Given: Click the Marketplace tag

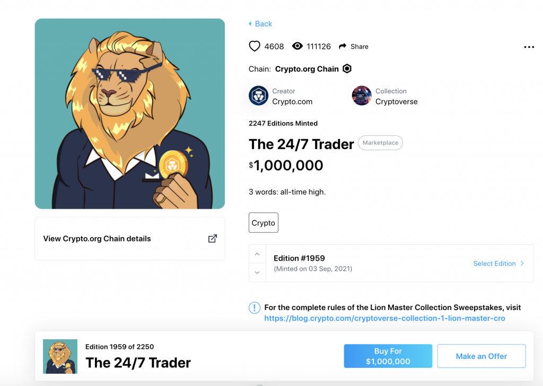Looking at the screenshot, I should [x=380, y=143].
